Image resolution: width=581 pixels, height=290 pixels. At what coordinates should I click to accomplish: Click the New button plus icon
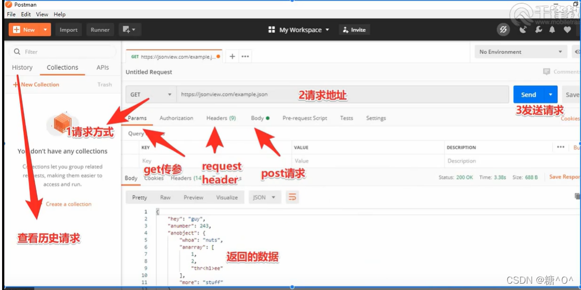[x=16, y=29]
